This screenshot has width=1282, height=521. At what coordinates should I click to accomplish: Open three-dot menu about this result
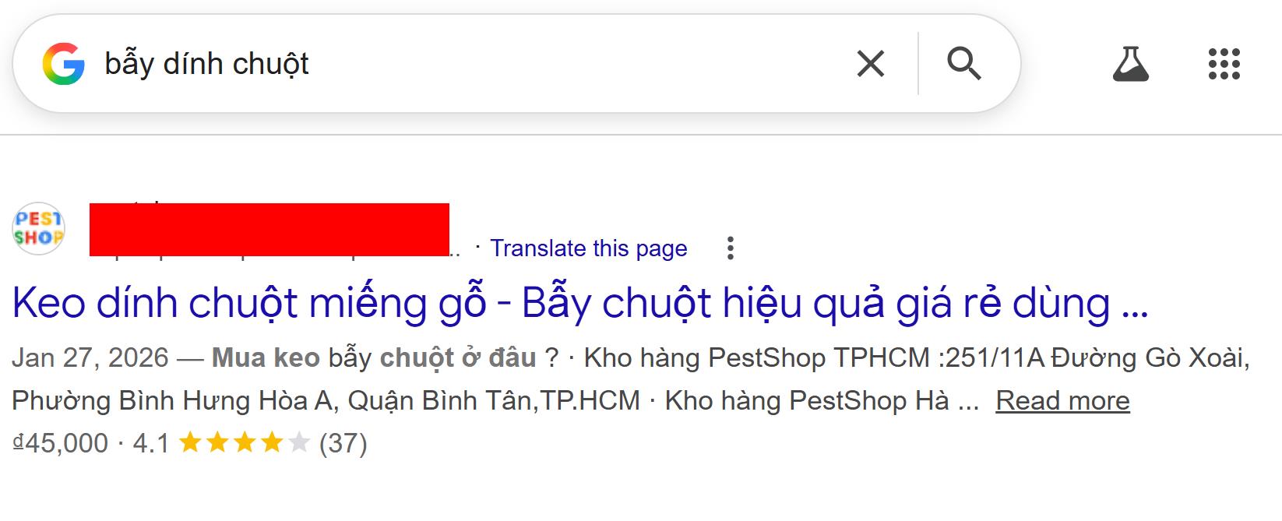[x=730, y=248]
